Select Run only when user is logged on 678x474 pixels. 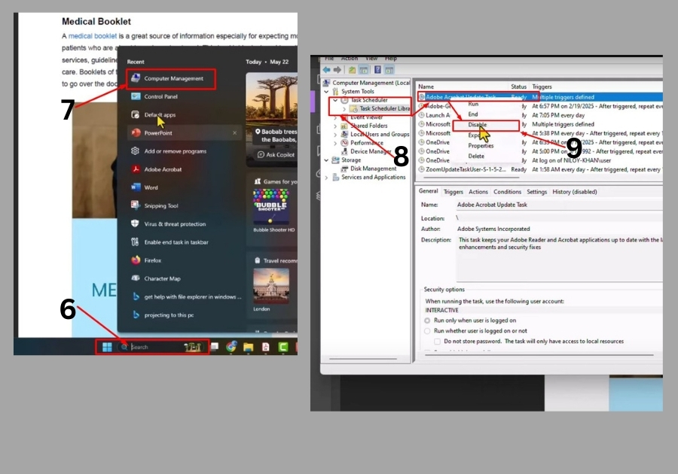click(427, 321)
